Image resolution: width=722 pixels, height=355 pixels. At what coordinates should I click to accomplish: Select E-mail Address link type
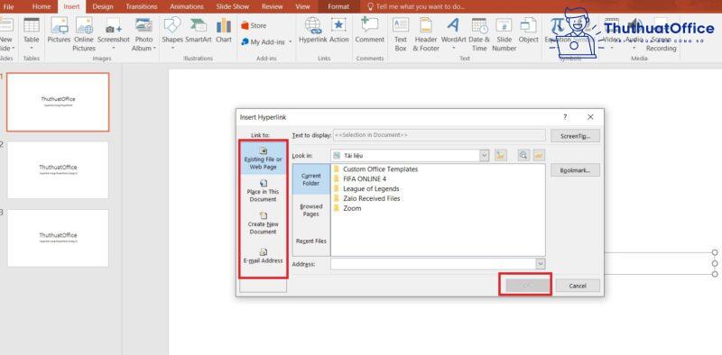(x=263, y=256)
